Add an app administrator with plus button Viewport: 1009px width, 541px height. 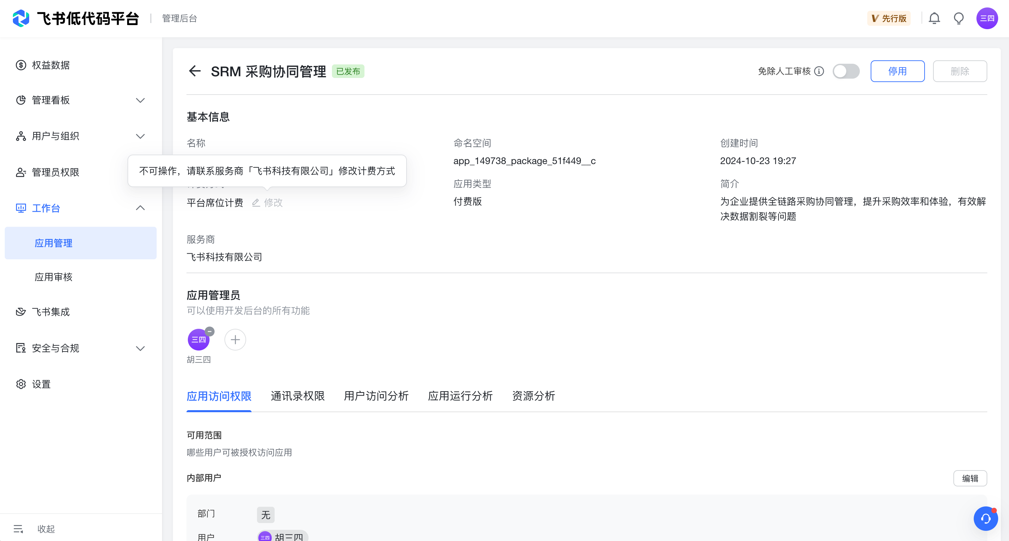tap(235, 340)
